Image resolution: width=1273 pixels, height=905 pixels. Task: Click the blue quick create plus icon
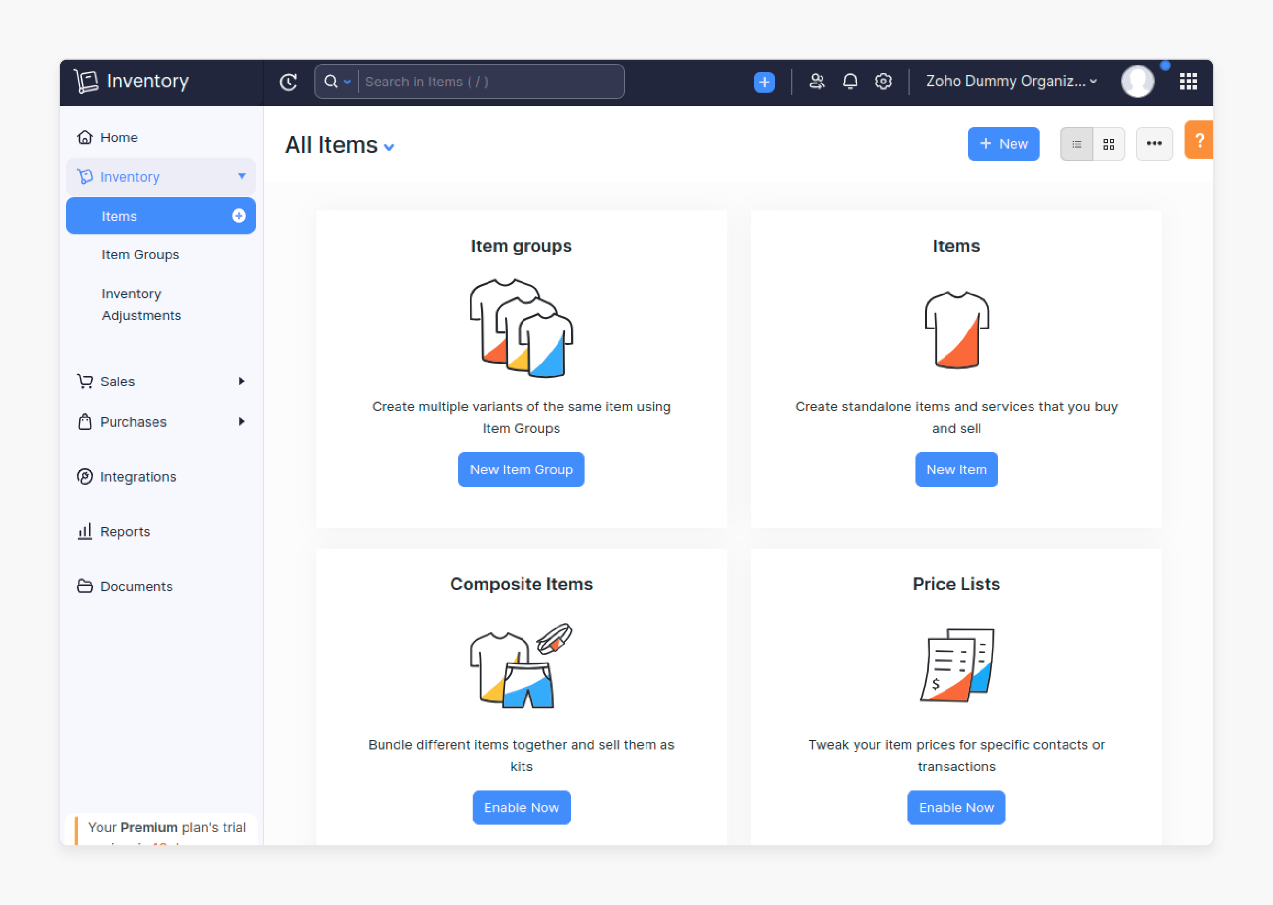(764, 83)
